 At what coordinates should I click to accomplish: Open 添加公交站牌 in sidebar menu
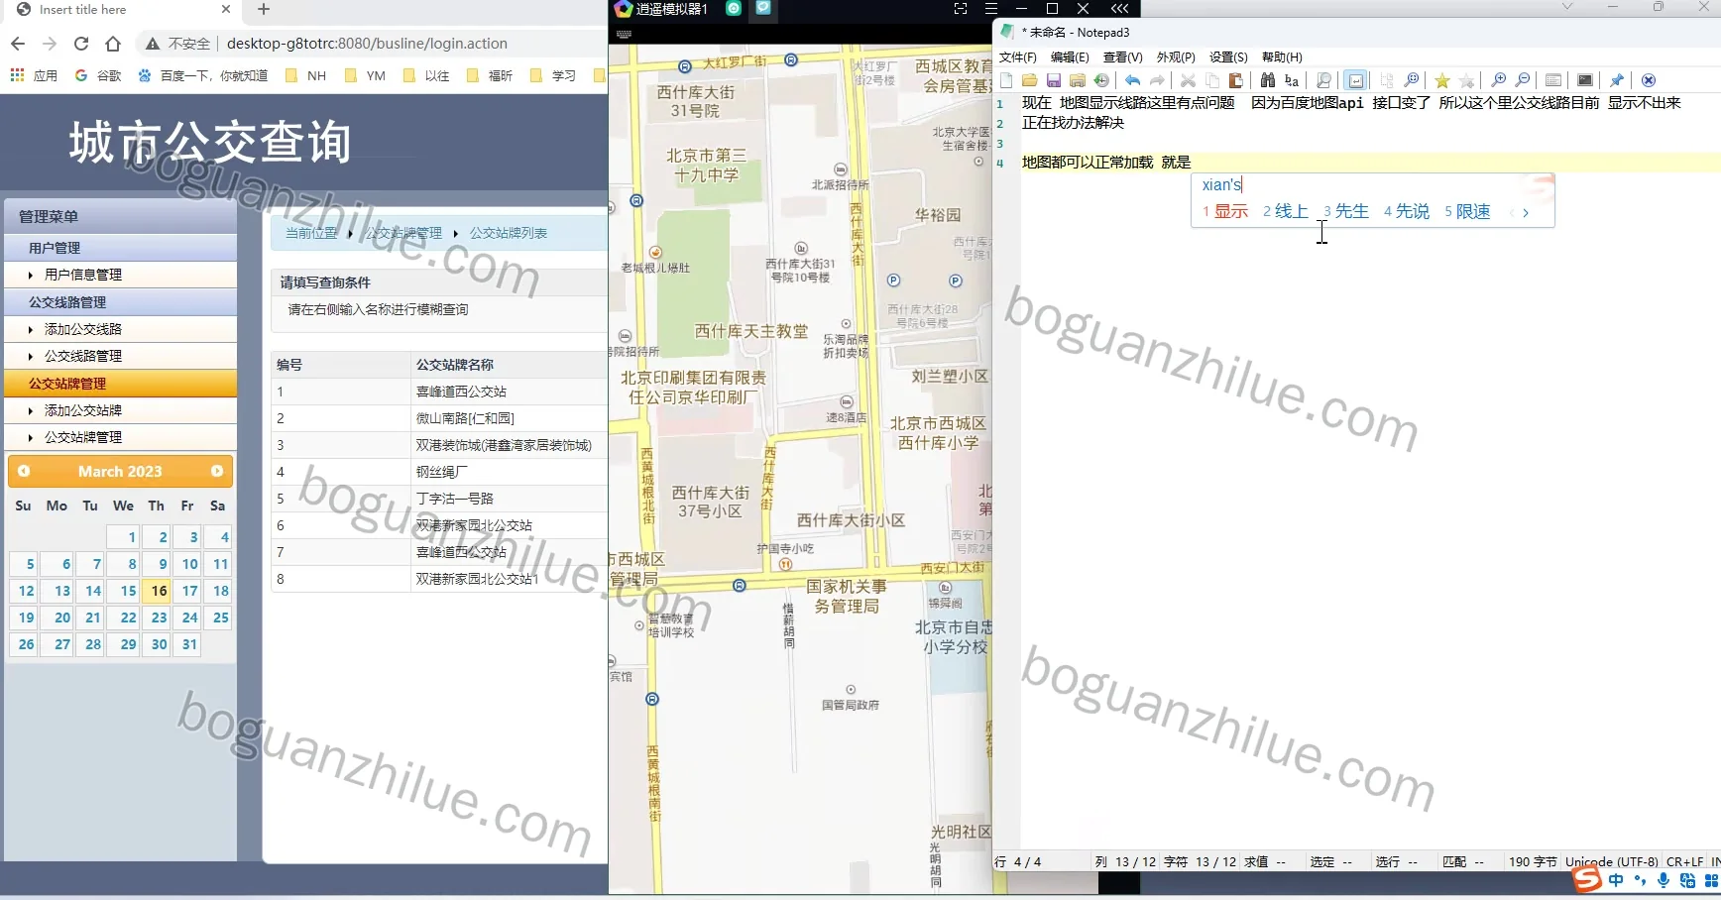83,410
